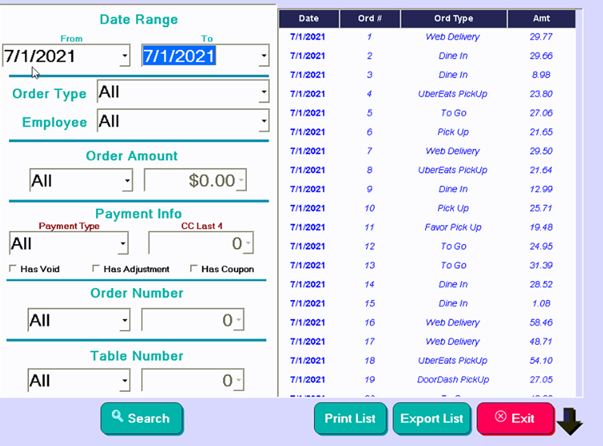Enable the Has Coupon filter
Screen dimensions: 603x446
[x=194, y=269]
